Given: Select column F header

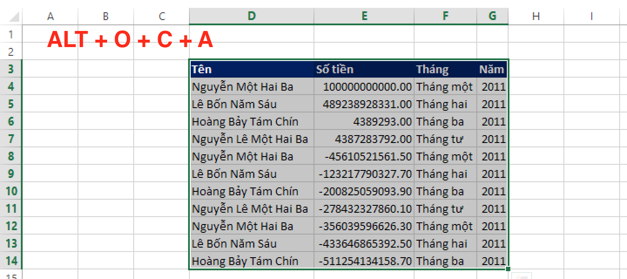Looking at the screenshot, I should 445,16.
